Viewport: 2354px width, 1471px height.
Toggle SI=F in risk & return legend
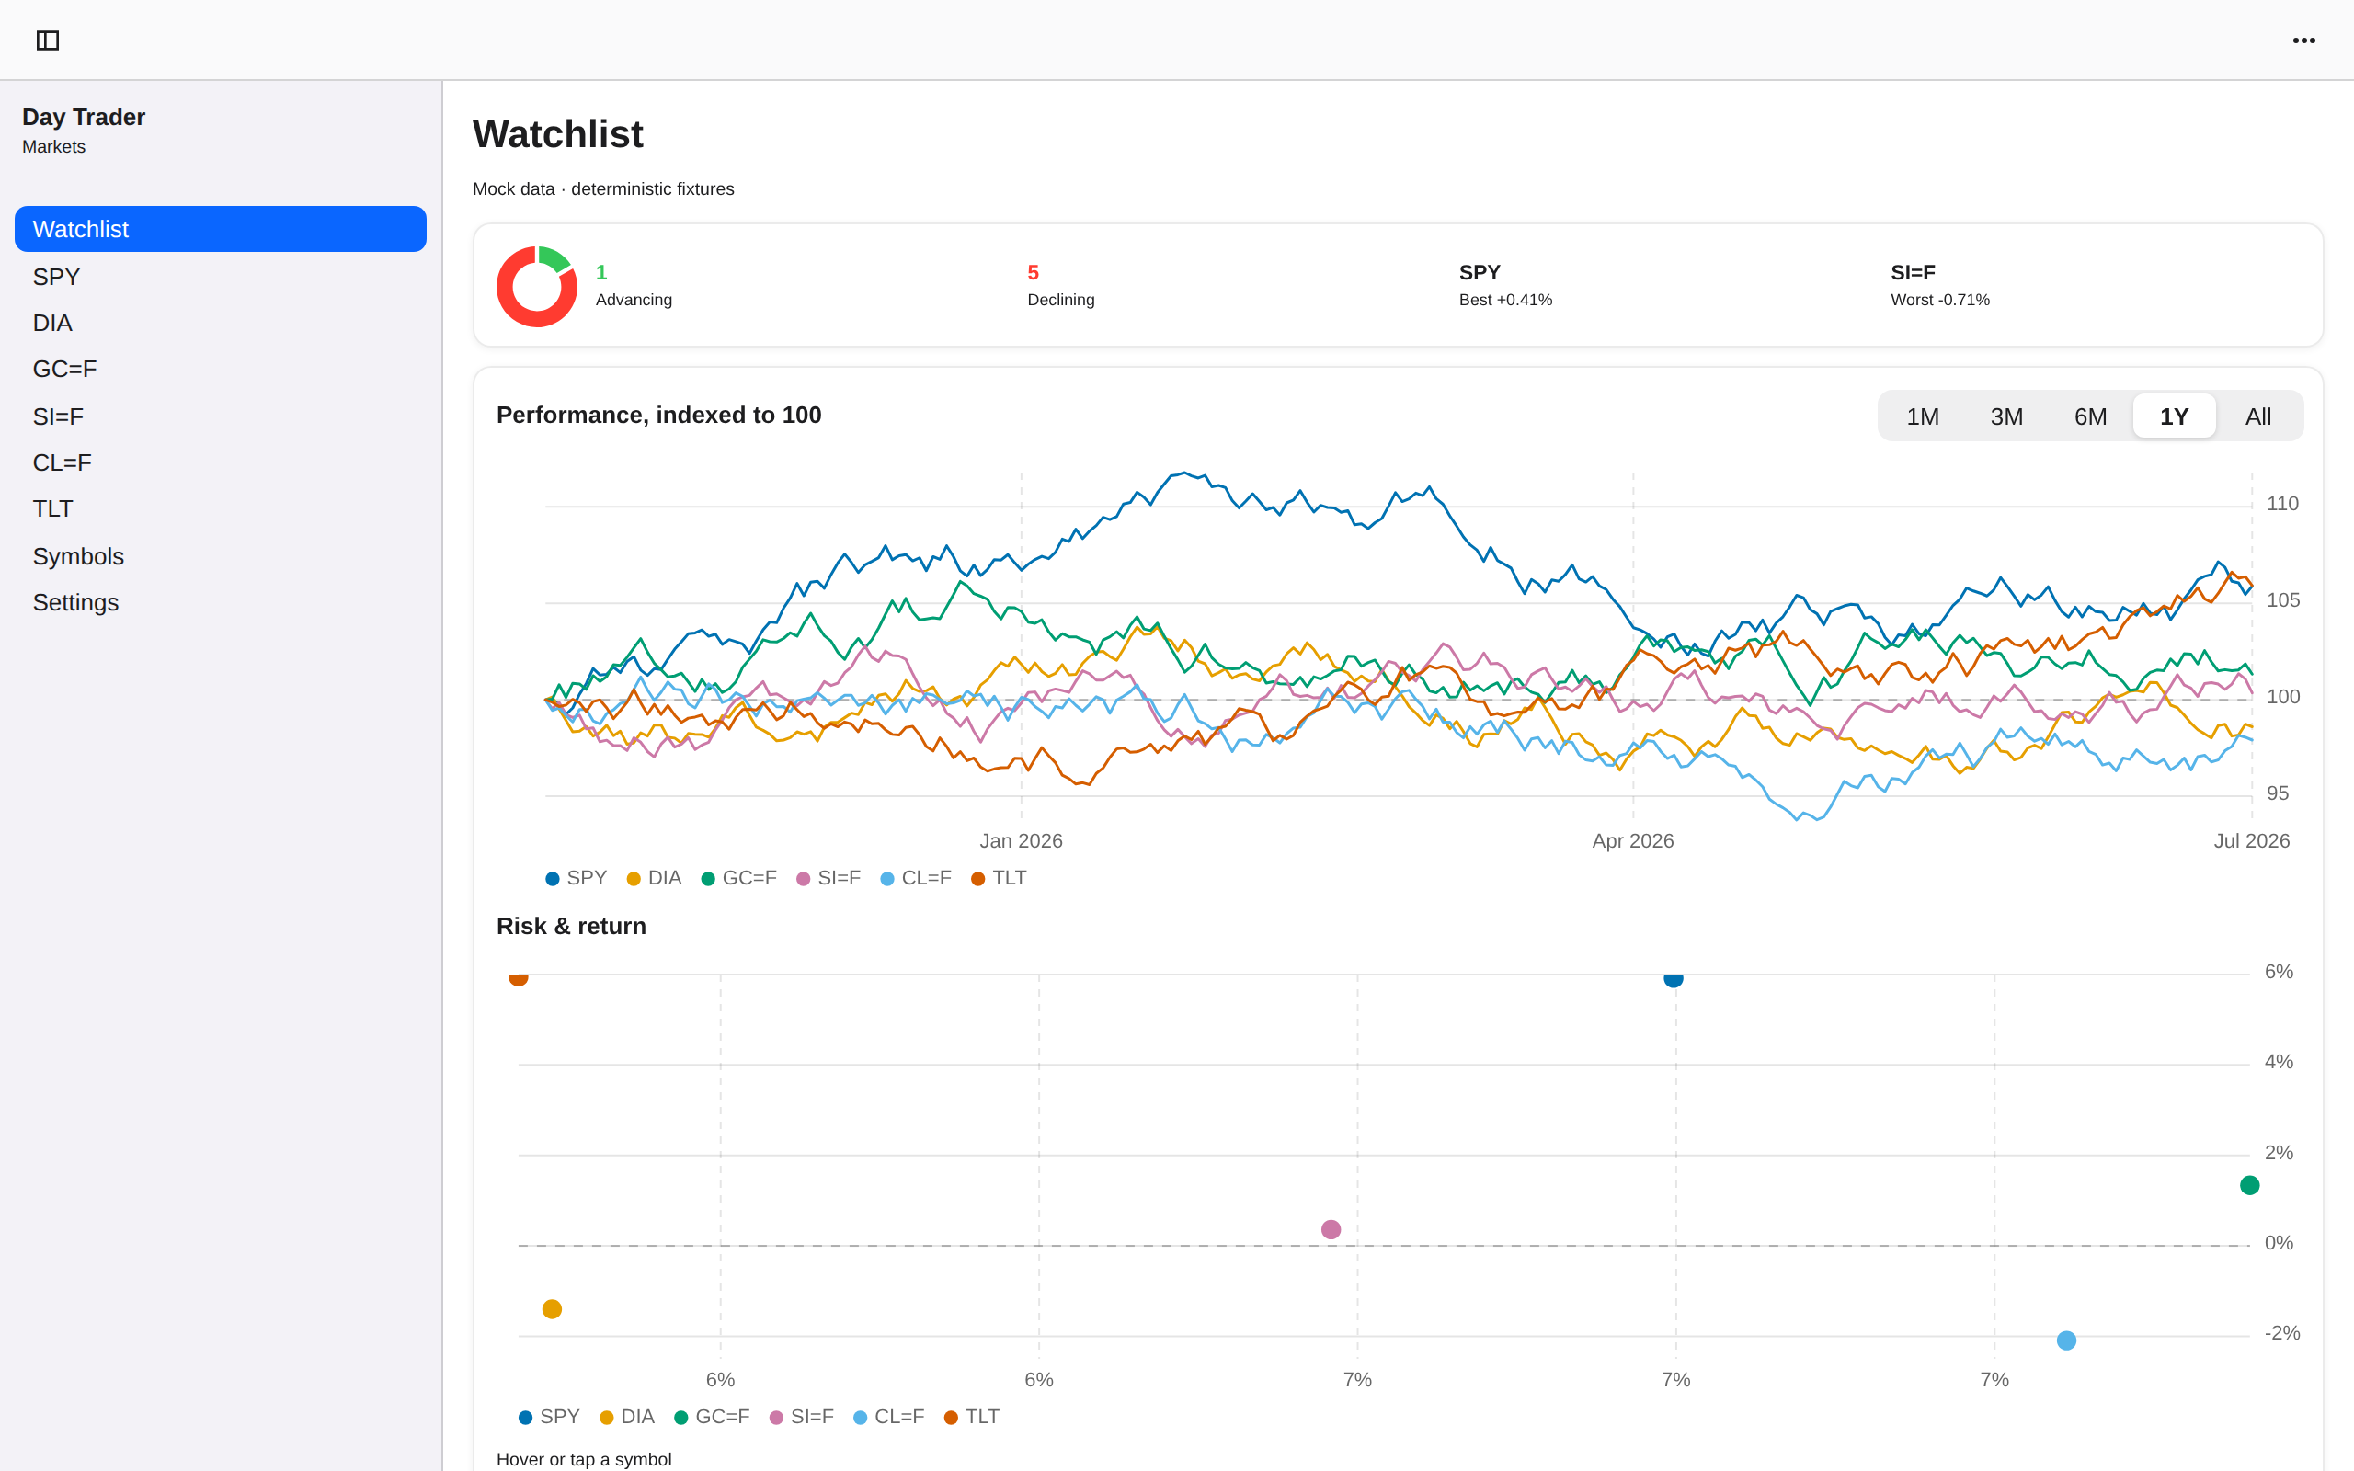click(802, 1418)
